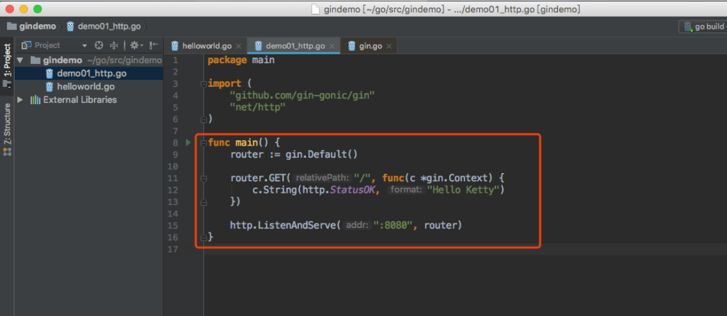Click the gopher file icon of helloworld.go in tree
Viewport: 727px width, 316px height.
(x=49, y=87)
